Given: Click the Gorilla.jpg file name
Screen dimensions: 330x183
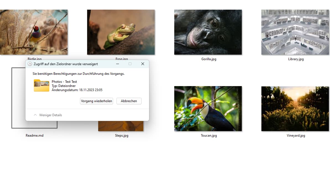Looking at the screenshot, I should pyautogui.click(x=209, y=59).
